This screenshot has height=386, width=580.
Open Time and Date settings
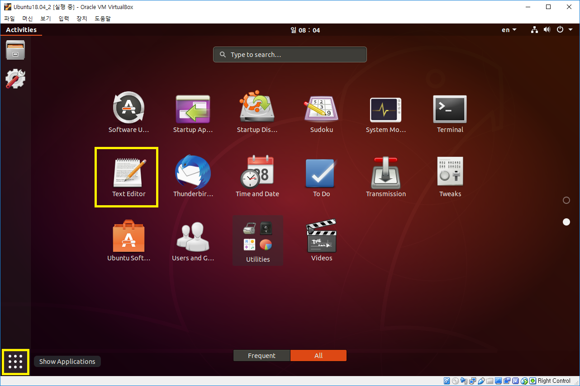tap(257, 177)
